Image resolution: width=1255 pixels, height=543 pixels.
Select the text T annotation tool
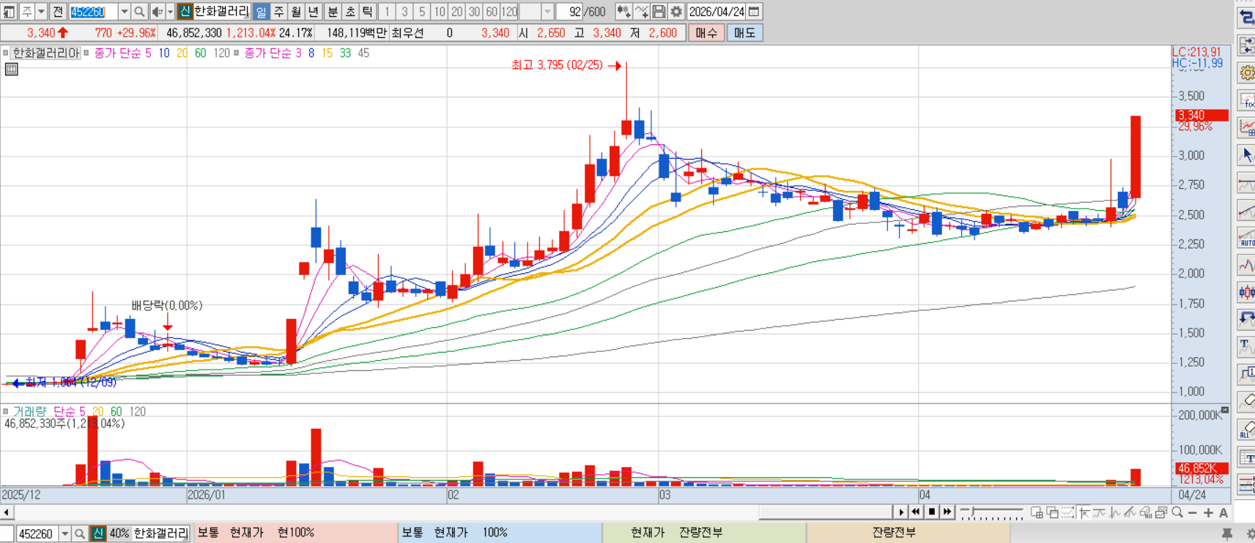[1245, 346]
